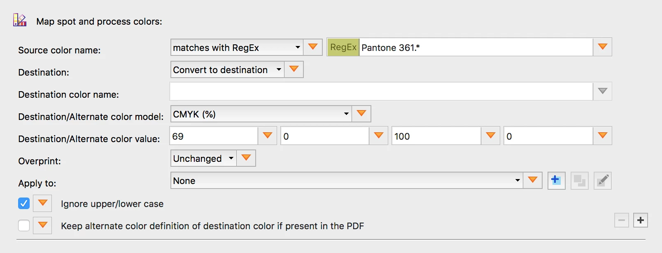This screenshot has width=662, height=253.
Task: Open the matches with RegEx dropdown
Action: [237, 48]
